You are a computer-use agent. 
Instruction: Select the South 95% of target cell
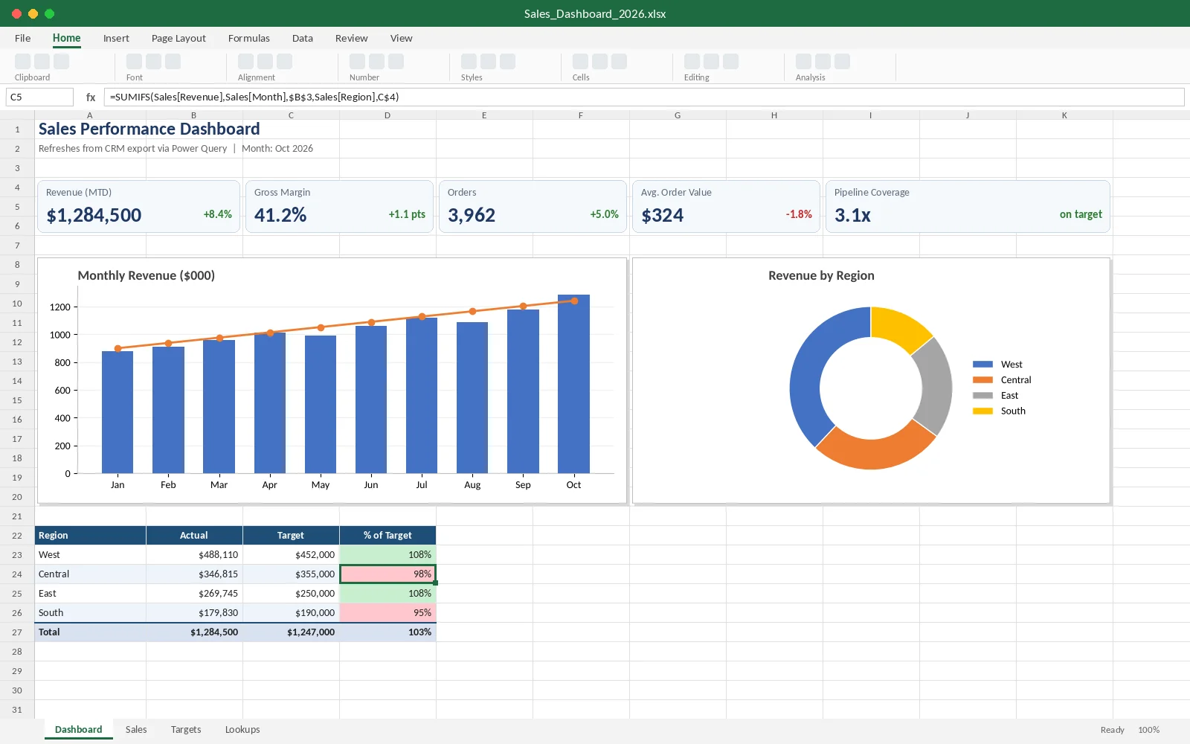pos(388,613)
